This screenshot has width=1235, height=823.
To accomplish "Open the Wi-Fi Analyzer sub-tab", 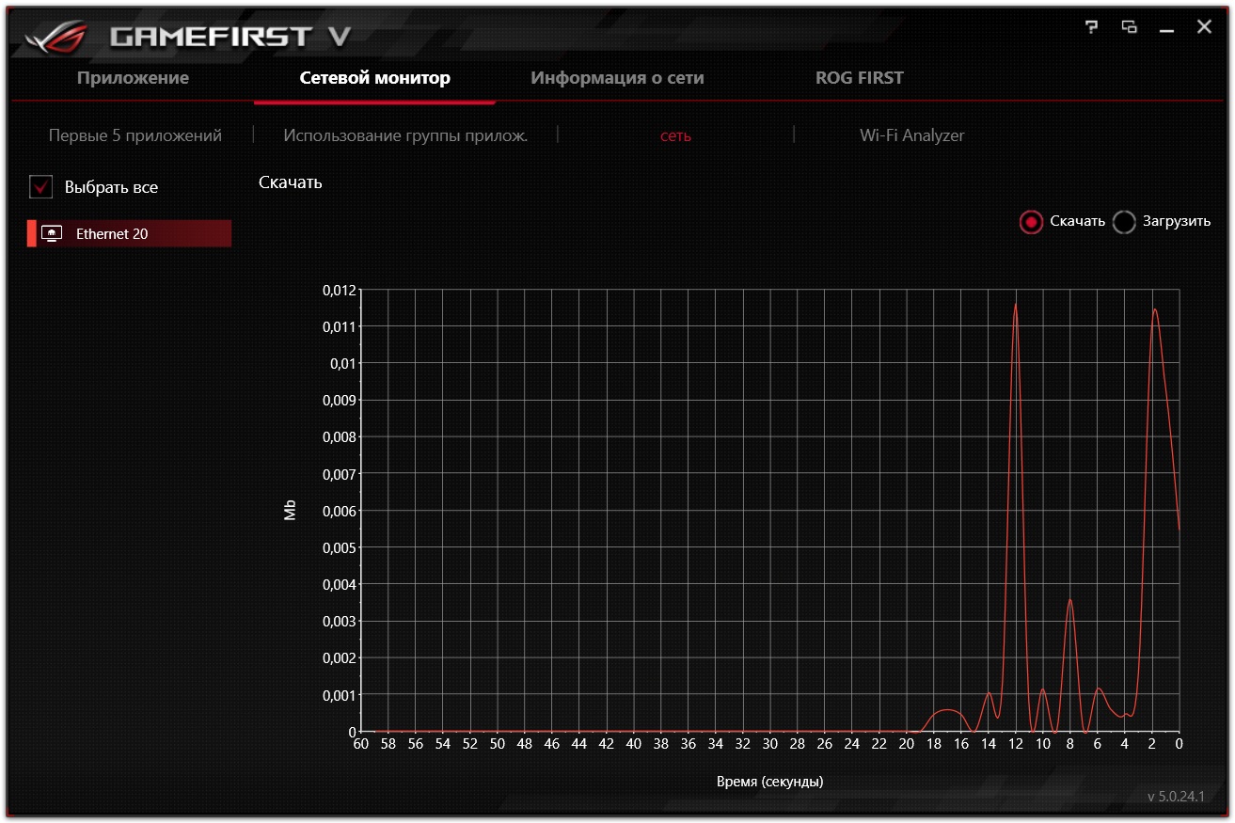I will (912, 135).
